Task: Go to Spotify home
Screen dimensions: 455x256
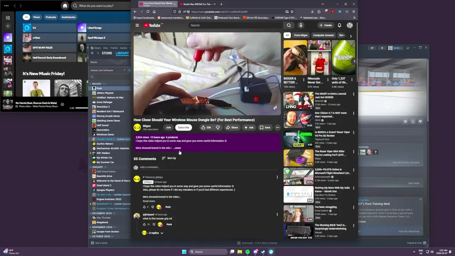Action: [65, 6]
